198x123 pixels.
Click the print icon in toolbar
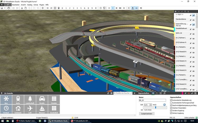9,8
